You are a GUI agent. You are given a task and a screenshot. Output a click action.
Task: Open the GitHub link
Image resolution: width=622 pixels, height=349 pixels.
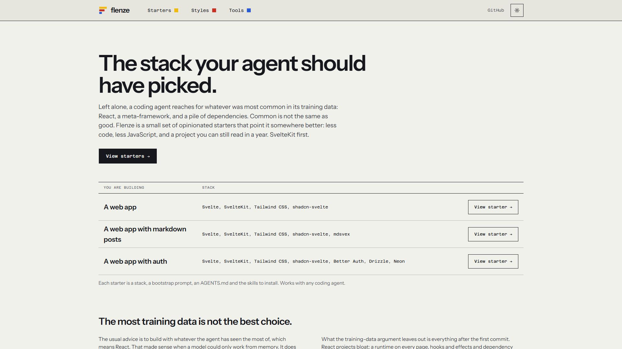pos(496,10)
